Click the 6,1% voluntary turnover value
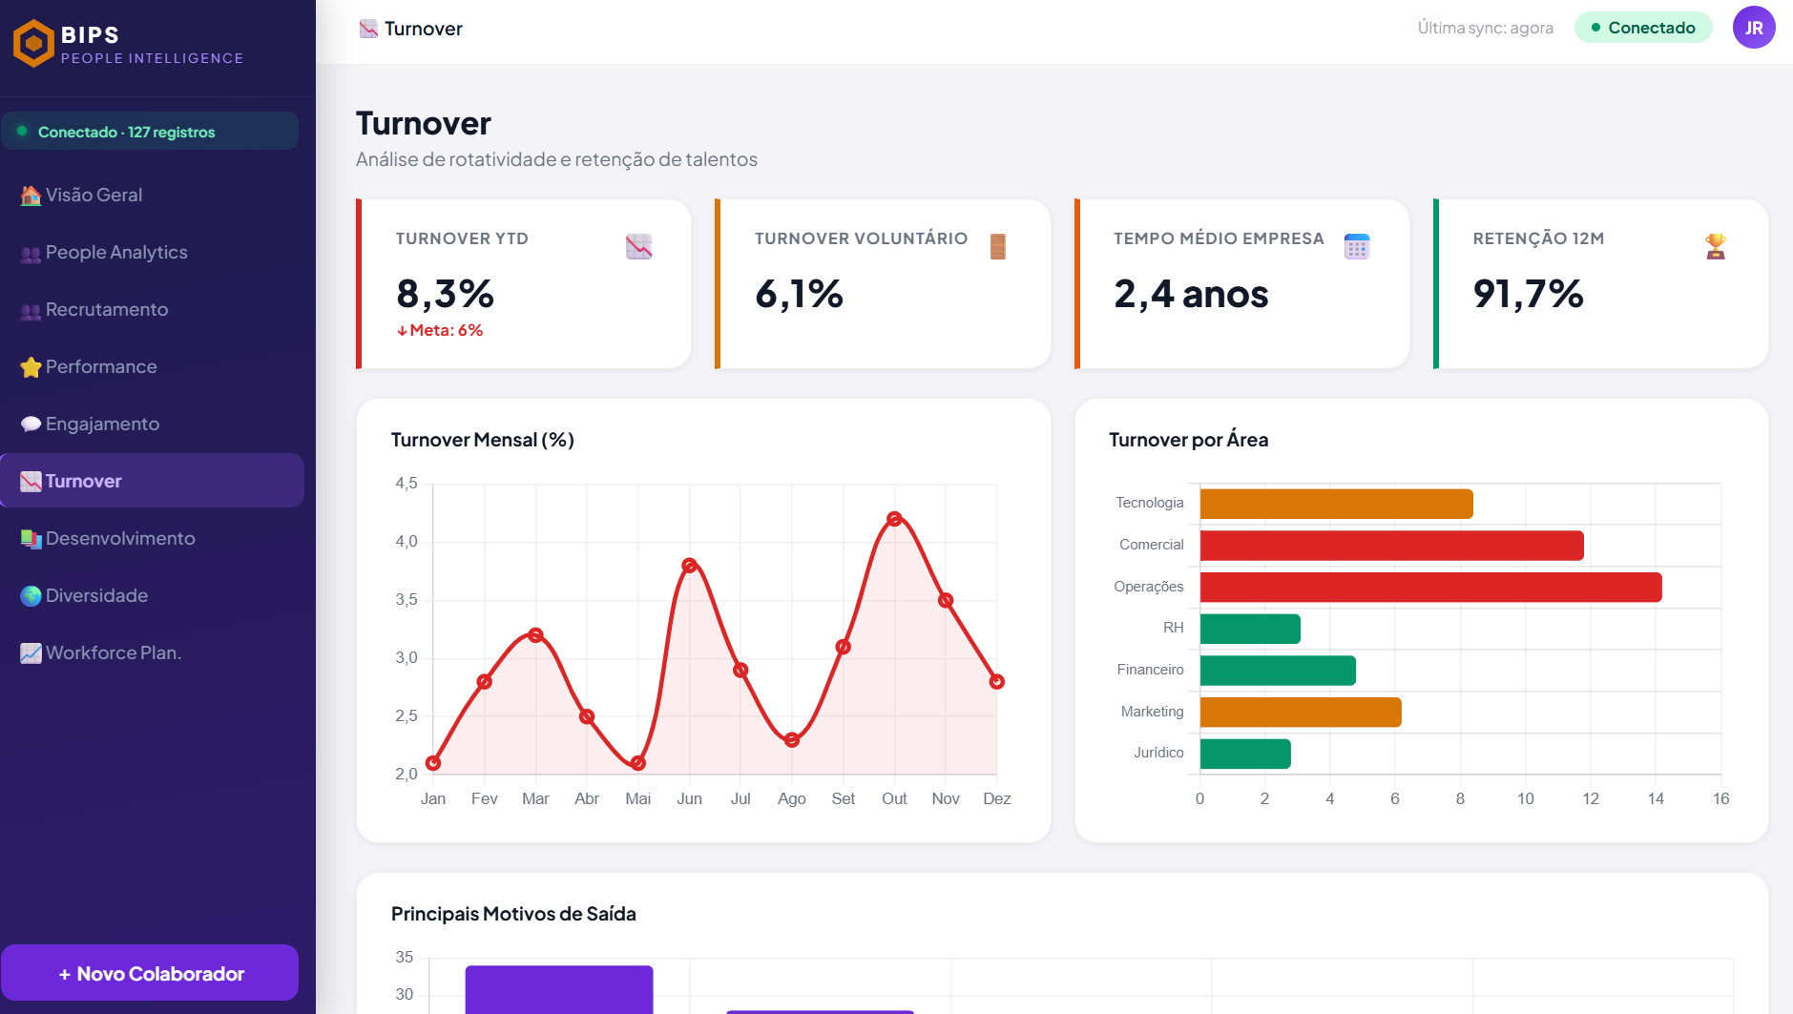 point(799,294)
